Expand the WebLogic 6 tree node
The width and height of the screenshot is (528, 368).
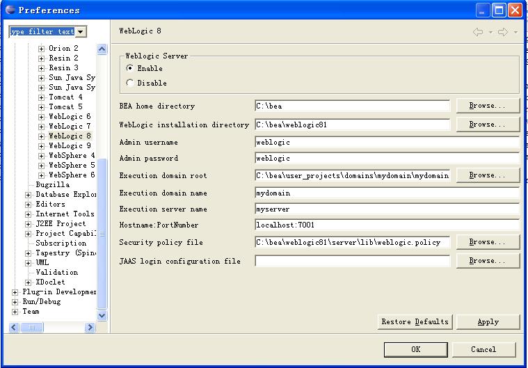tap(41, 117)
